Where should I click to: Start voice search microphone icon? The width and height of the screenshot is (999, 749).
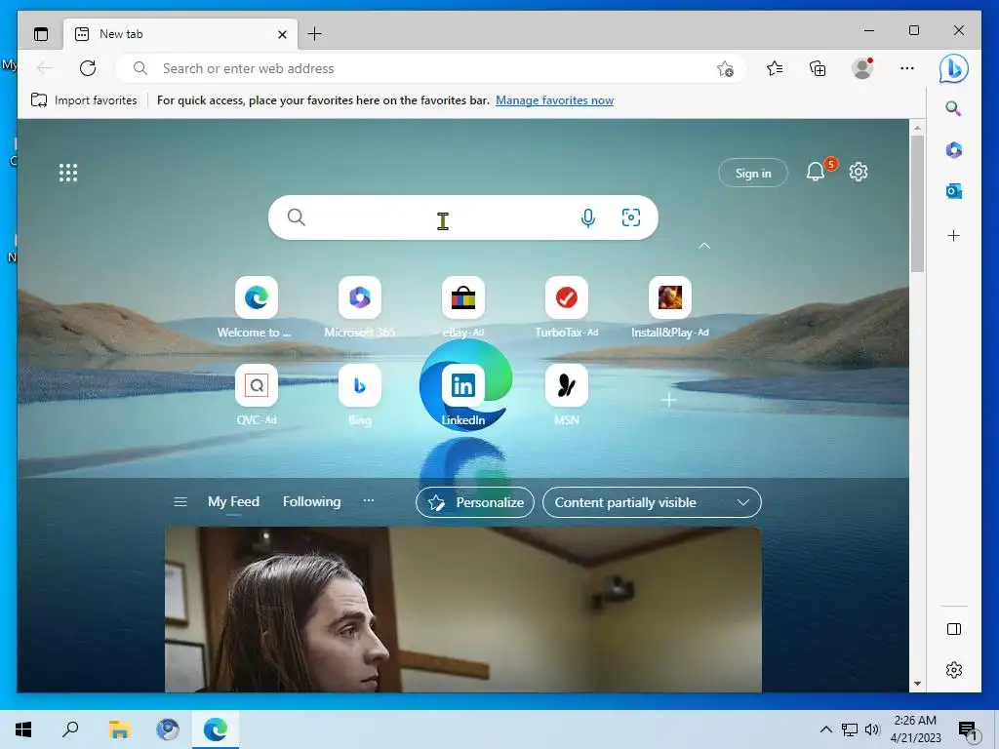pyautogui.click(x=588, y=217)
